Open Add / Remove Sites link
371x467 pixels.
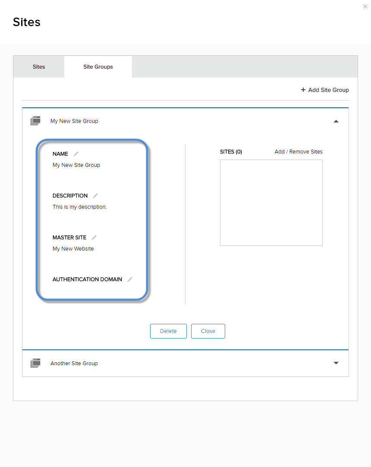[299, 152]
